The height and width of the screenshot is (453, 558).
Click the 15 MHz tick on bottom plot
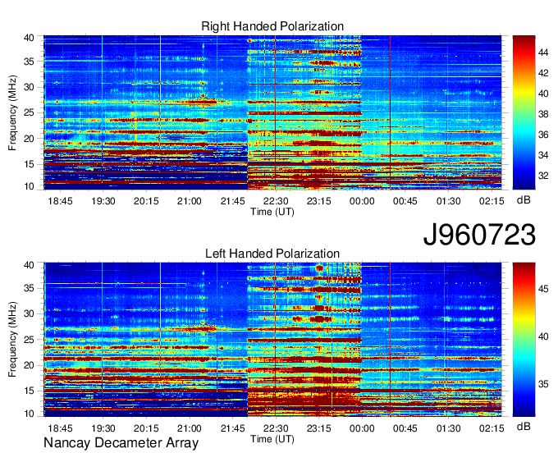coord(29,391)
